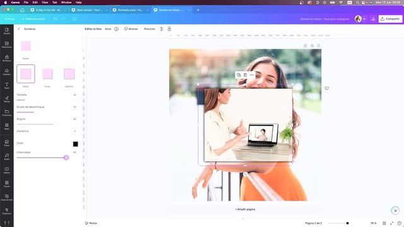This screenshot has width=404, height=227.
Task: Open the Fondo background panel
Action: 7,184
